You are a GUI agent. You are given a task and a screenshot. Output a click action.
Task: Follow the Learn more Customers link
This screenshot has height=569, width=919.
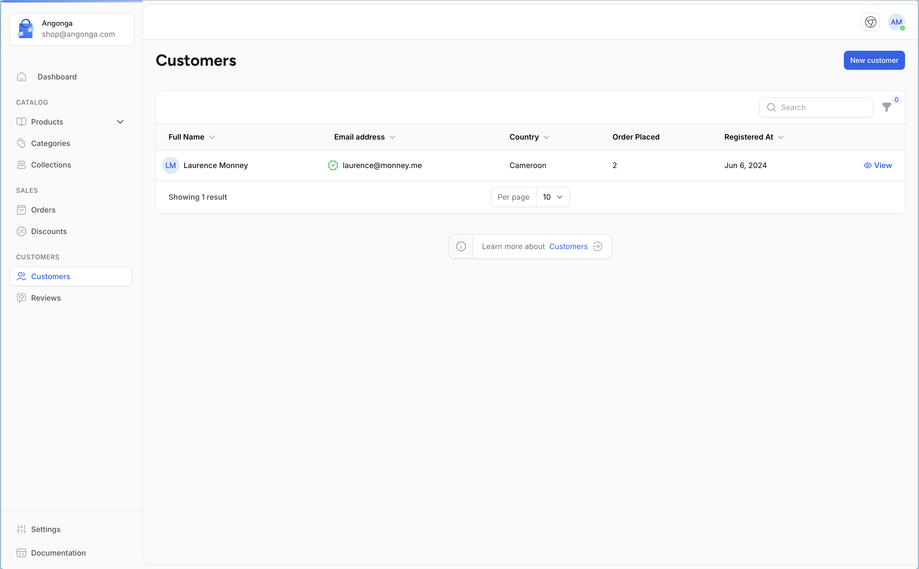point(568,246)
